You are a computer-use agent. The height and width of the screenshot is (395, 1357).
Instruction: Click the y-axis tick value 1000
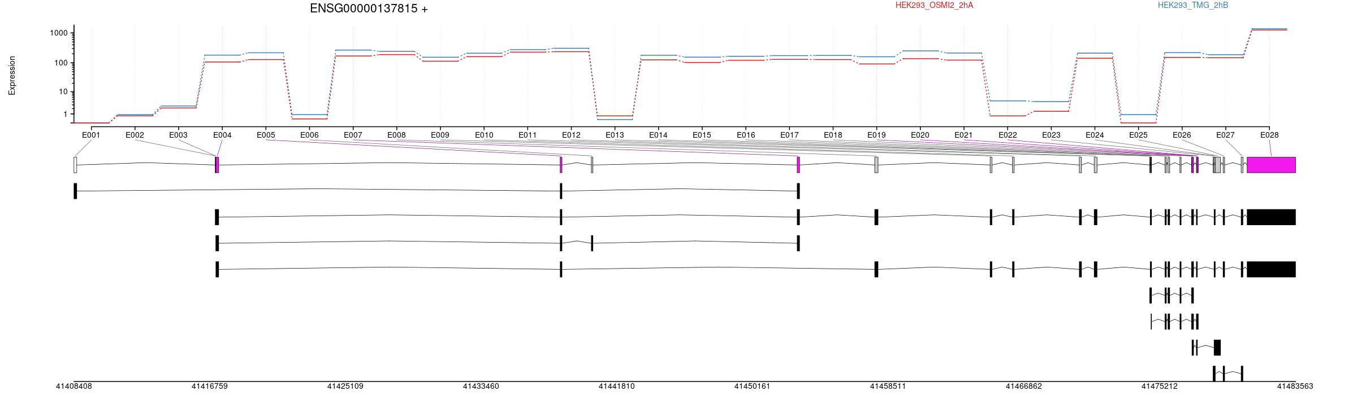point(59,33)
